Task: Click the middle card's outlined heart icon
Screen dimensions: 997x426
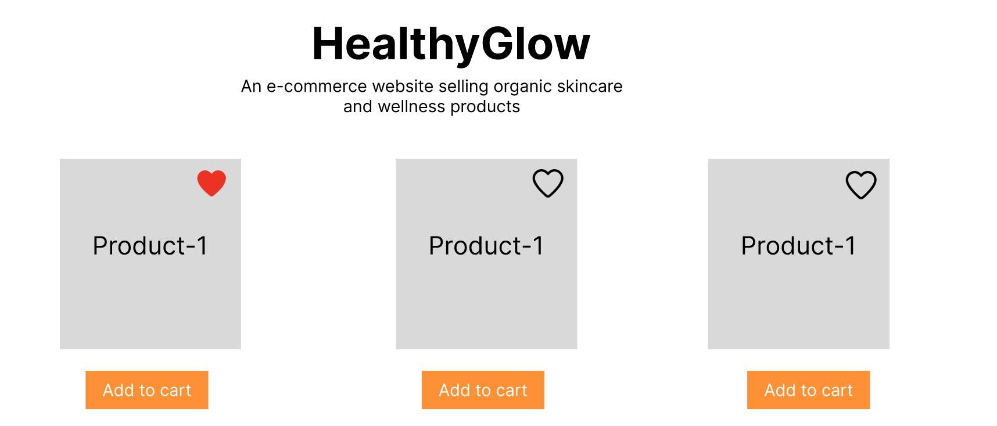Action: (548, 183)
